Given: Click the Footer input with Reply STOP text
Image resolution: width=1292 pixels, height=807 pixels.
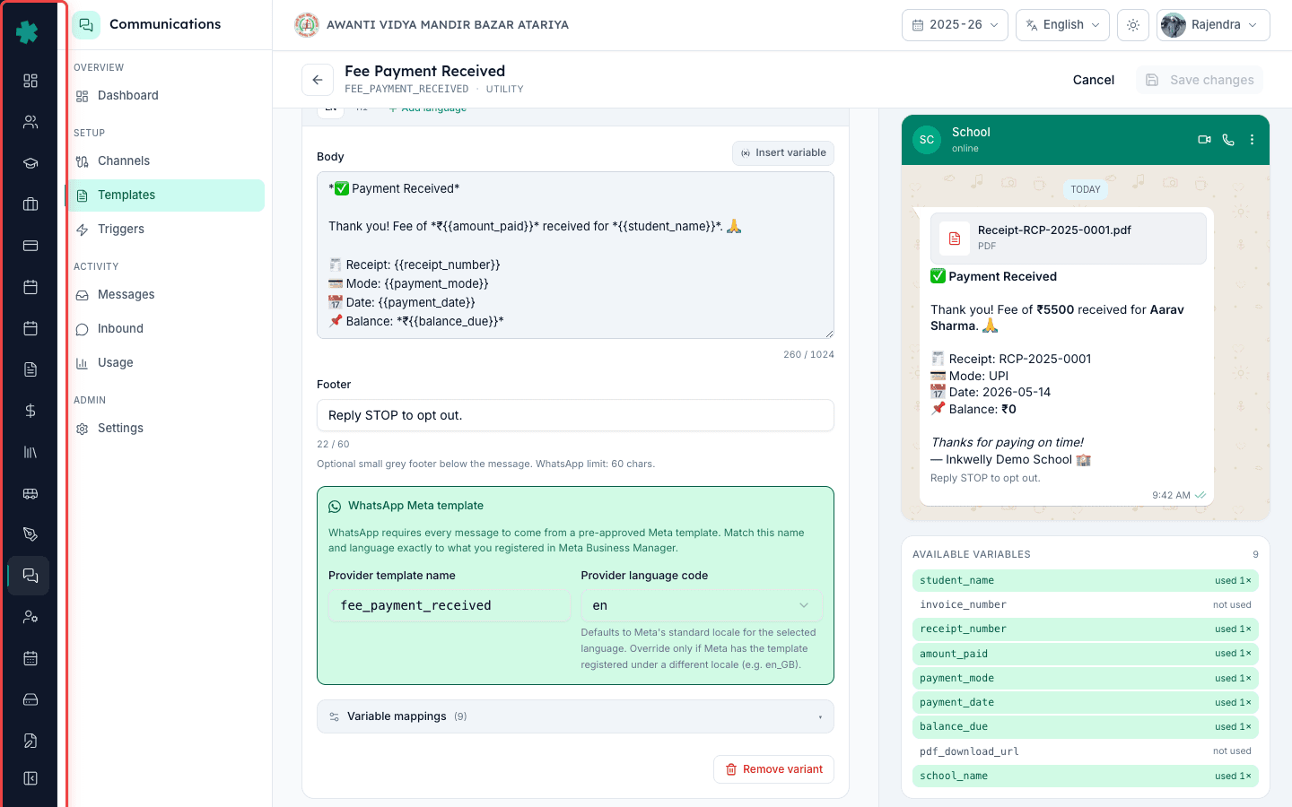Looking at the screenshot, I should tap(575, 415).
